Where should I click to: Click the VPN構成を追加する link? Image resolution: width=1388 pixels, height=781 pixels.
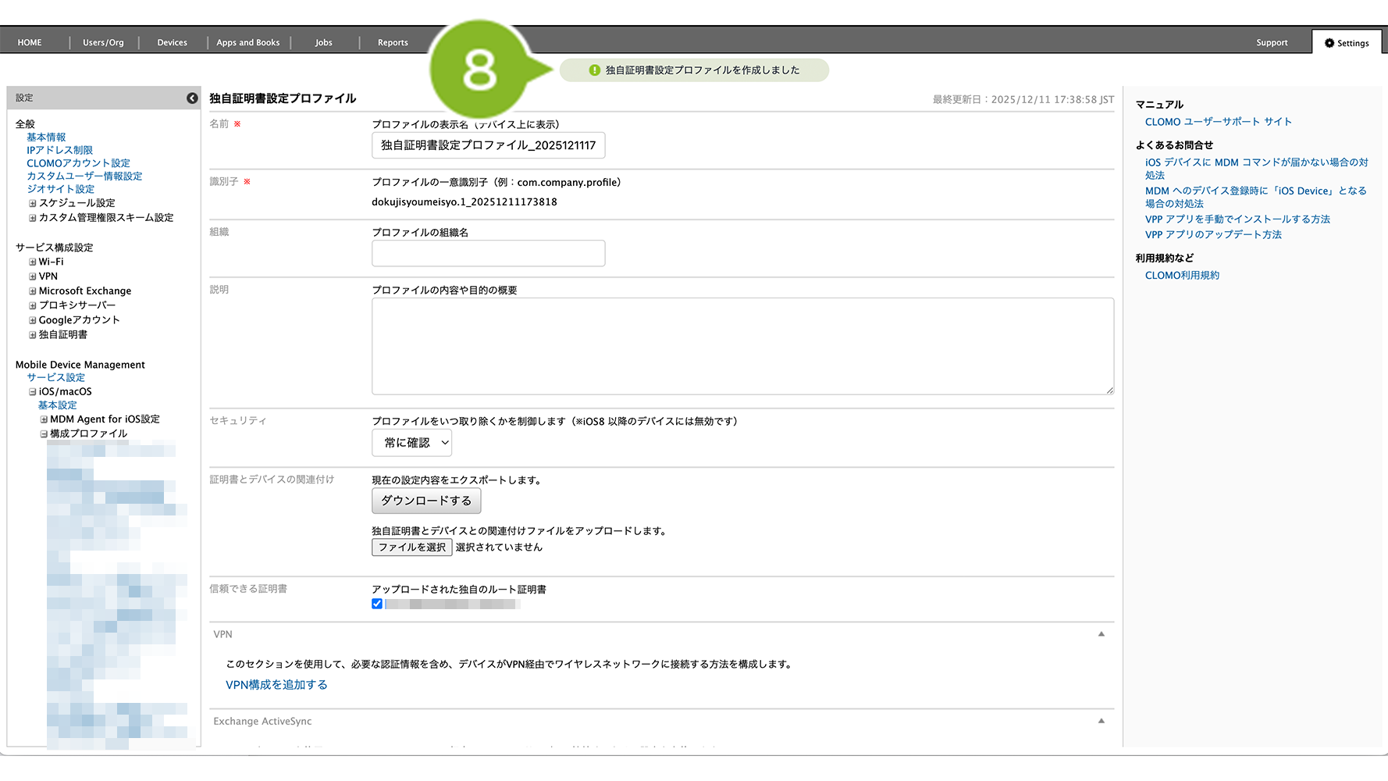[x=276, y=685]
